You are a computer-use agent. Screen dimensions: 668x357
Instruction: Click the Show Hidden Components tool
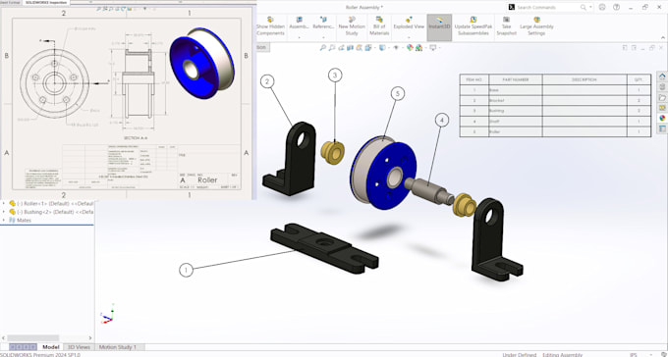point(270,26)
